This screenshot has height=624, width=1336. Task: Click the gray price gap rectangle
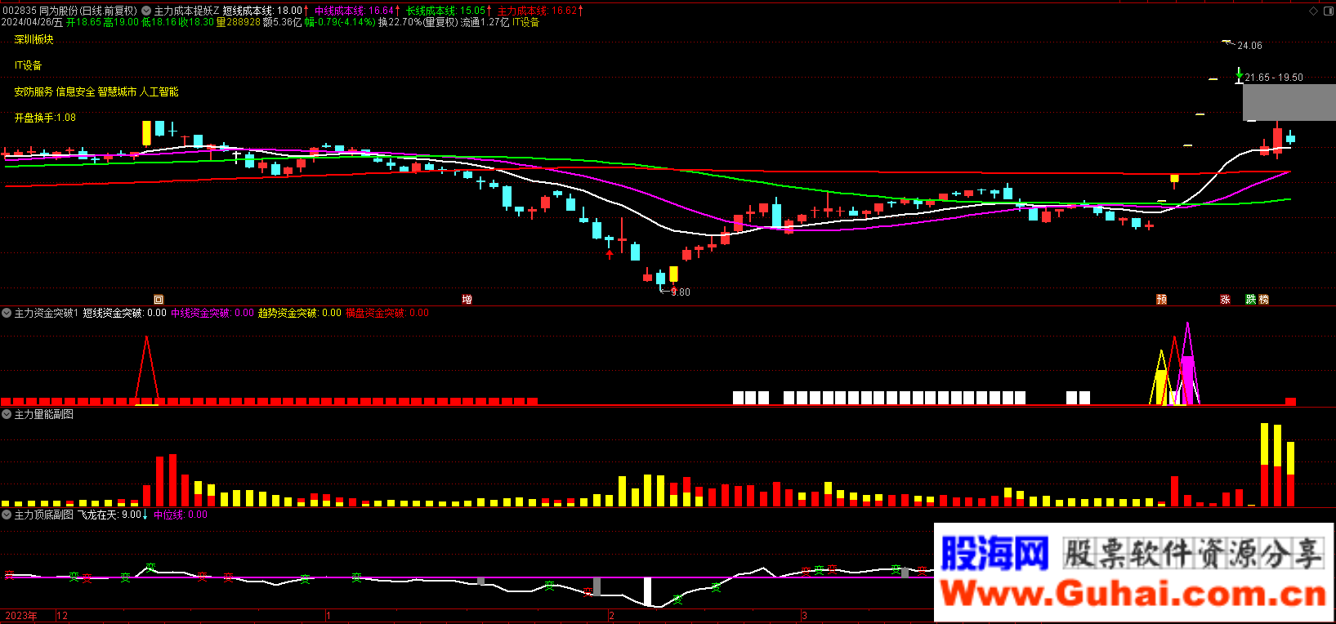click(1289, 102)
